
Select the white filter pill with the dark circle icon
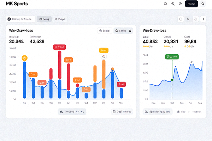(20, 19)
